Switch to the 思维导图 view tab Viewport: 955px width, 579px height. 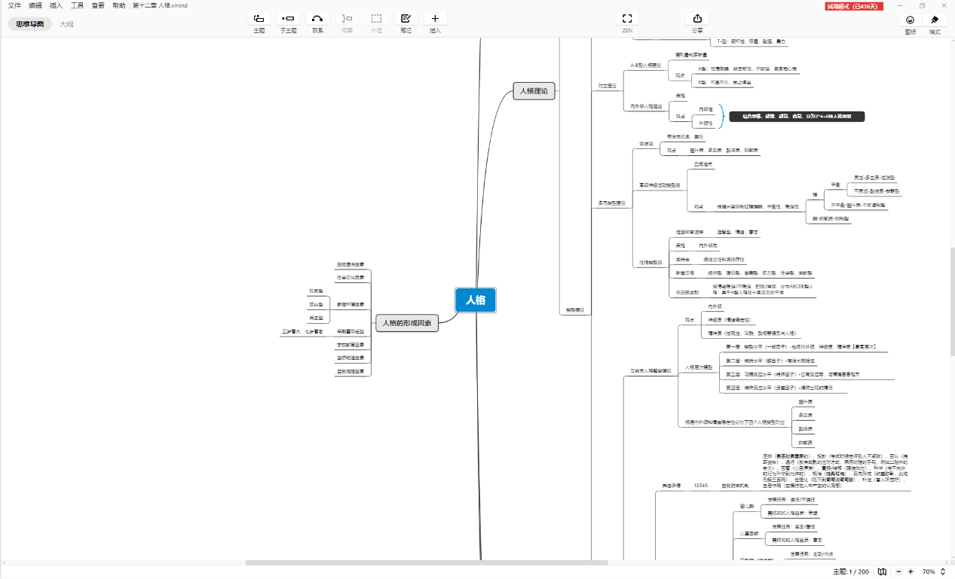coord(30,24)
